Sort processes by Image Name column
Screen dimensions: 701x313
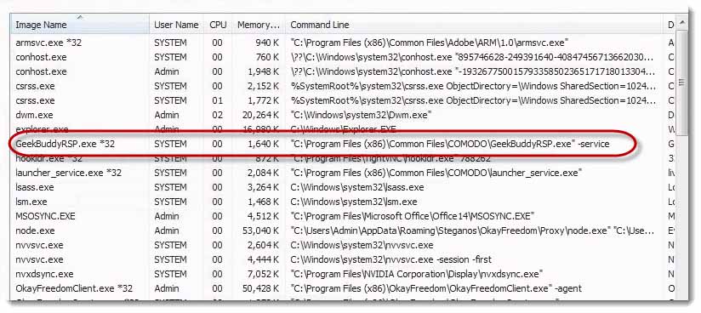pos(80,25)
